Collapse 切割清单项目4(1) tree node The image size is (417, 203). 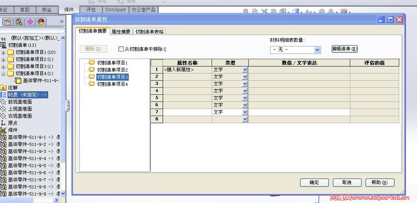point(3,74)
